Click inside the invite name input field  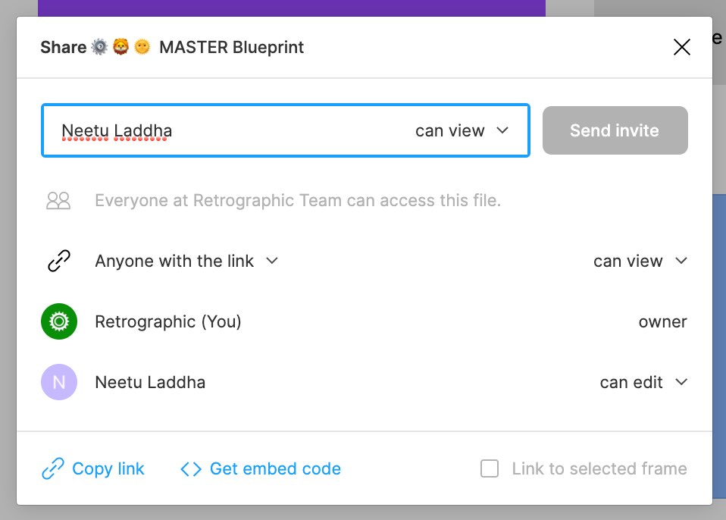(227, 130)
